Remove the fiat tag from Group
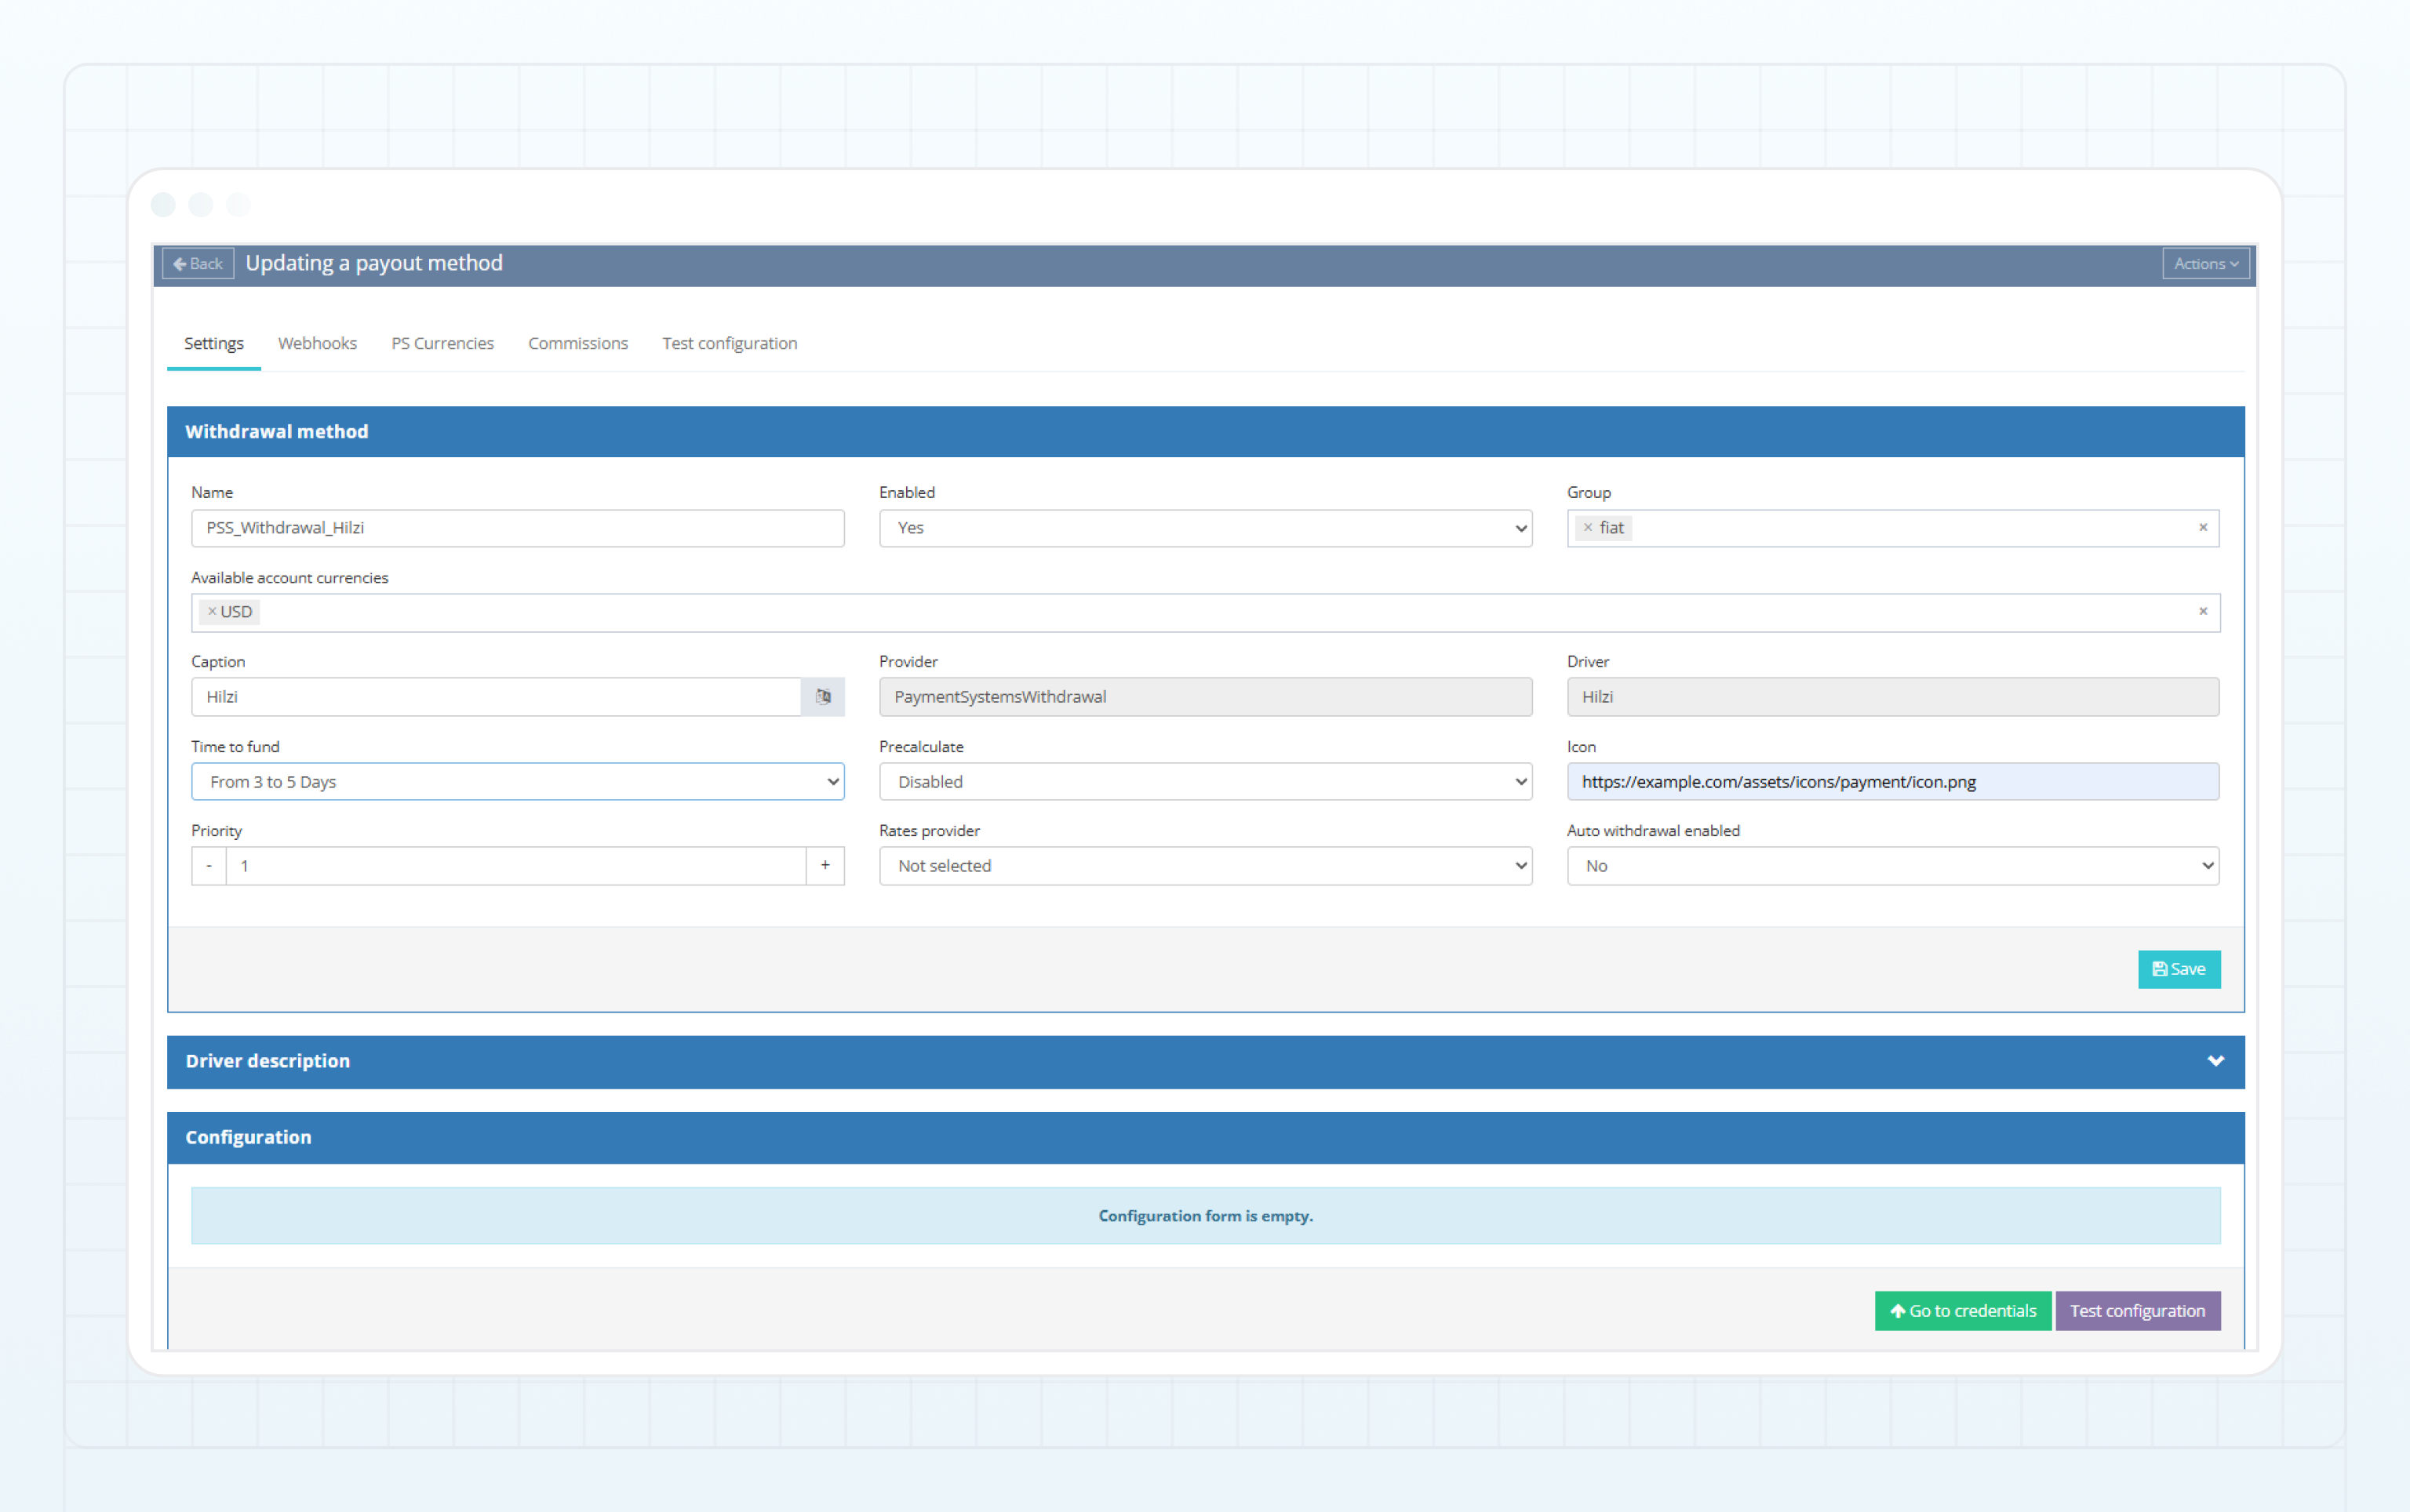 pos(1588,528)
